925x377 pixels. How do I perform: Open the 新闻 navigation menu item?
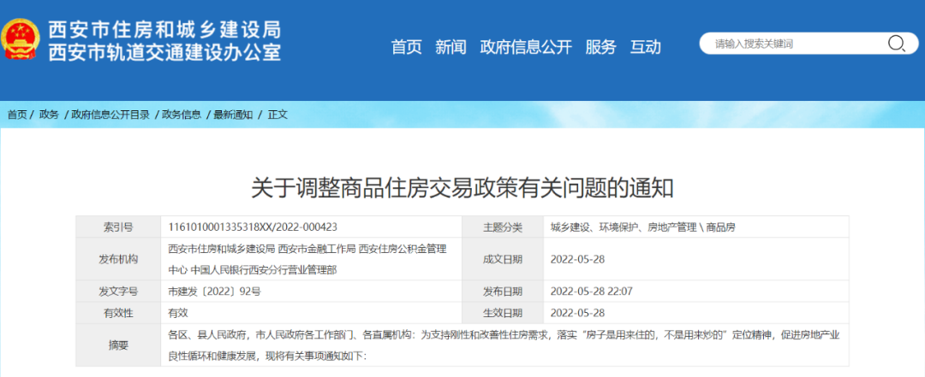pos(451,47)
